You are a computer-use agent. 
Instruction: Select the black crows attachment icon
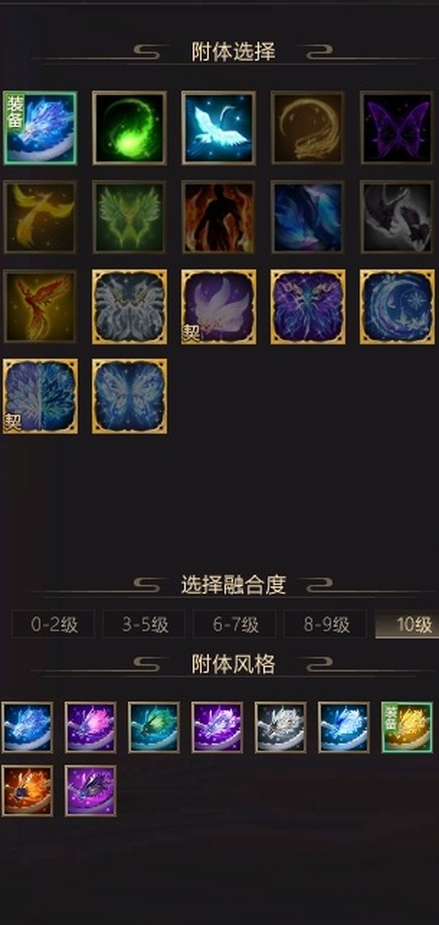(397, 217)
